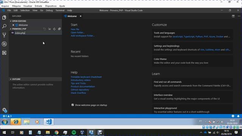Uncheck Show welcome page on startup

pyautogui.click(x=73, y=105)
